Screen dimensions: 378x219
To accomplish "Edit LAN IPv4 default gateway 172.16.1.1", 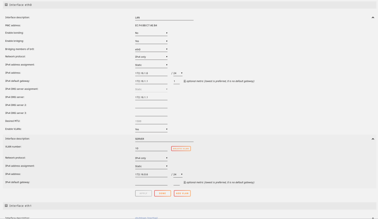I will point(151,81).
